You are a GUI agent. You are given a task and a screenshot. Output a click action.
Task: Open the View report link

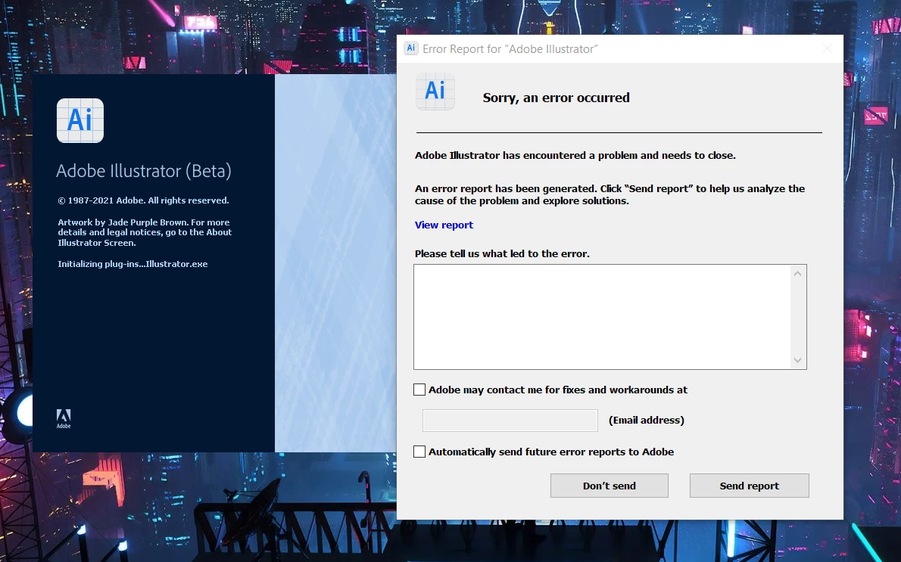(x=444, y=225)
